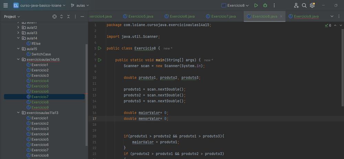Collapse all in Project panel
The width and height of the screenshot is (344, 159).
pyautogui.click(x=68, y=16)
